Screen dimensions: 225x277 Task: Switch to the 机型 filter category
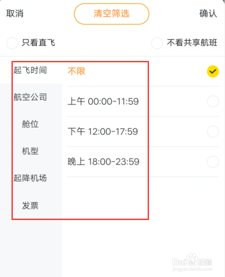pos(30,151)
